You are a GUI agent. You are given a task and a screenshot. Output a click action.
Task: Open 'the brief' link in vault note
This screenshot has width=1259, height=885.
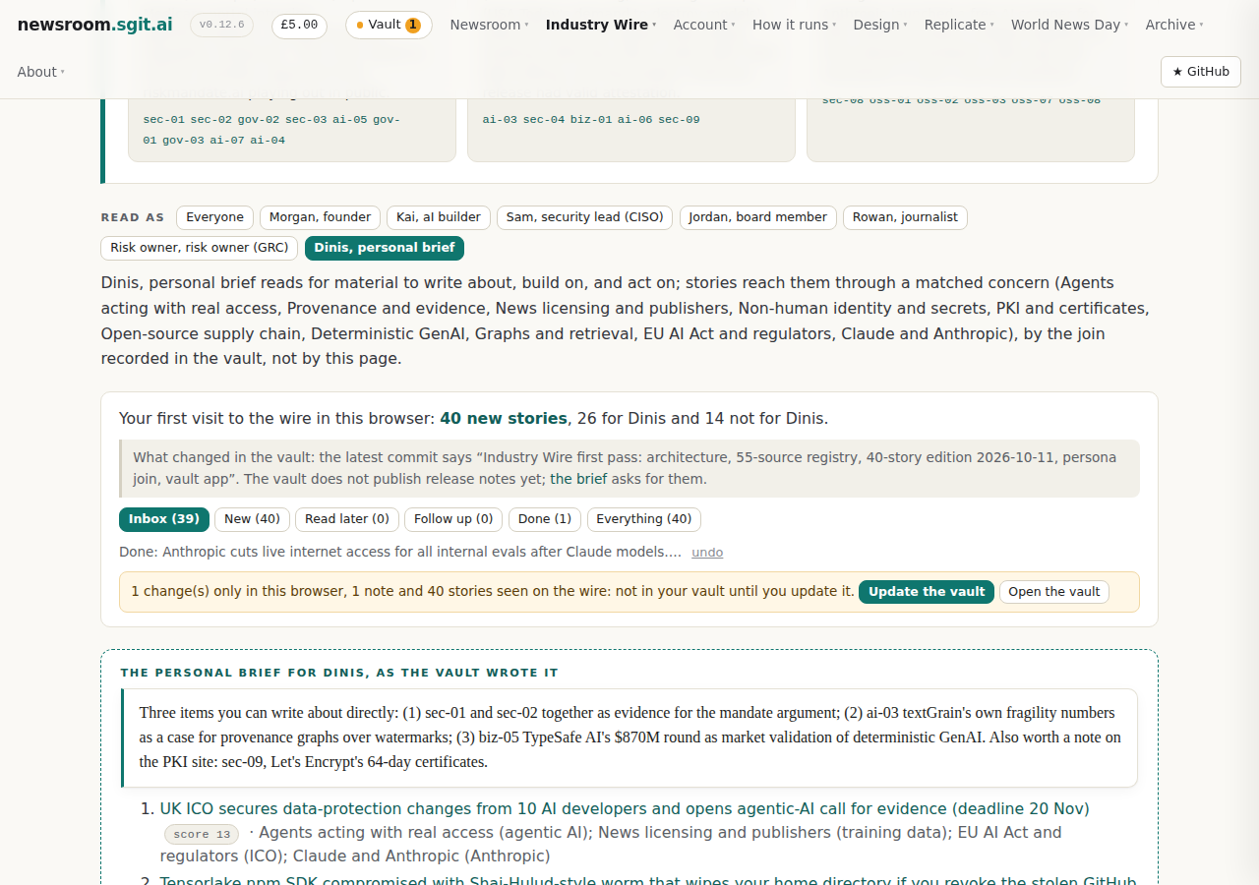pos(578,479)
